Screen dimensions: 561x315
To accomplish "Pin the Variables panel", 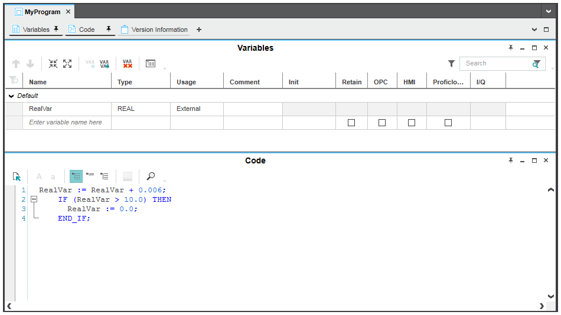I will [x=510, y=48].
